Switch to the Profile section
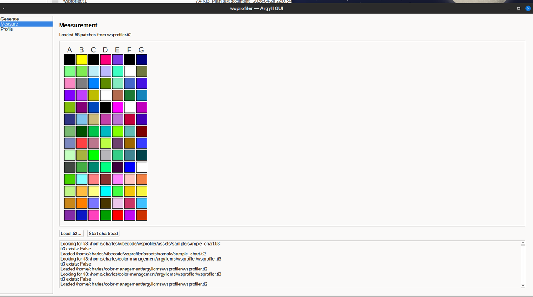 click(x=7, y=29)
